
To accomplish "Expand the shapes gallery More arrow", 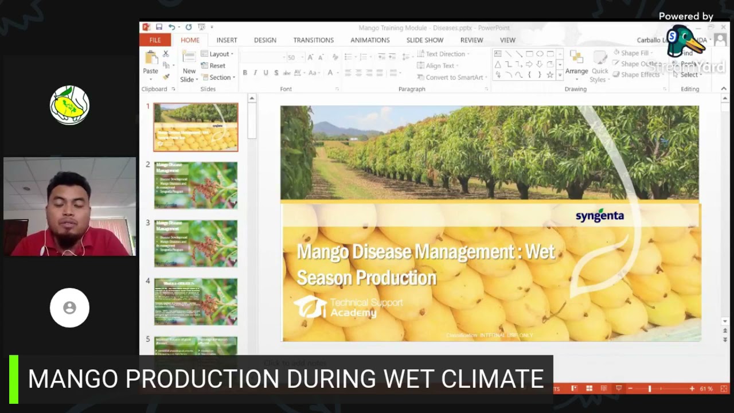I will (560, 75).
